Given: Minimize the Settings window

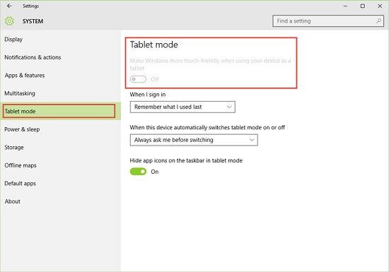Looking at the screenshot, I should pyautogui.click(x=345, y=6).
